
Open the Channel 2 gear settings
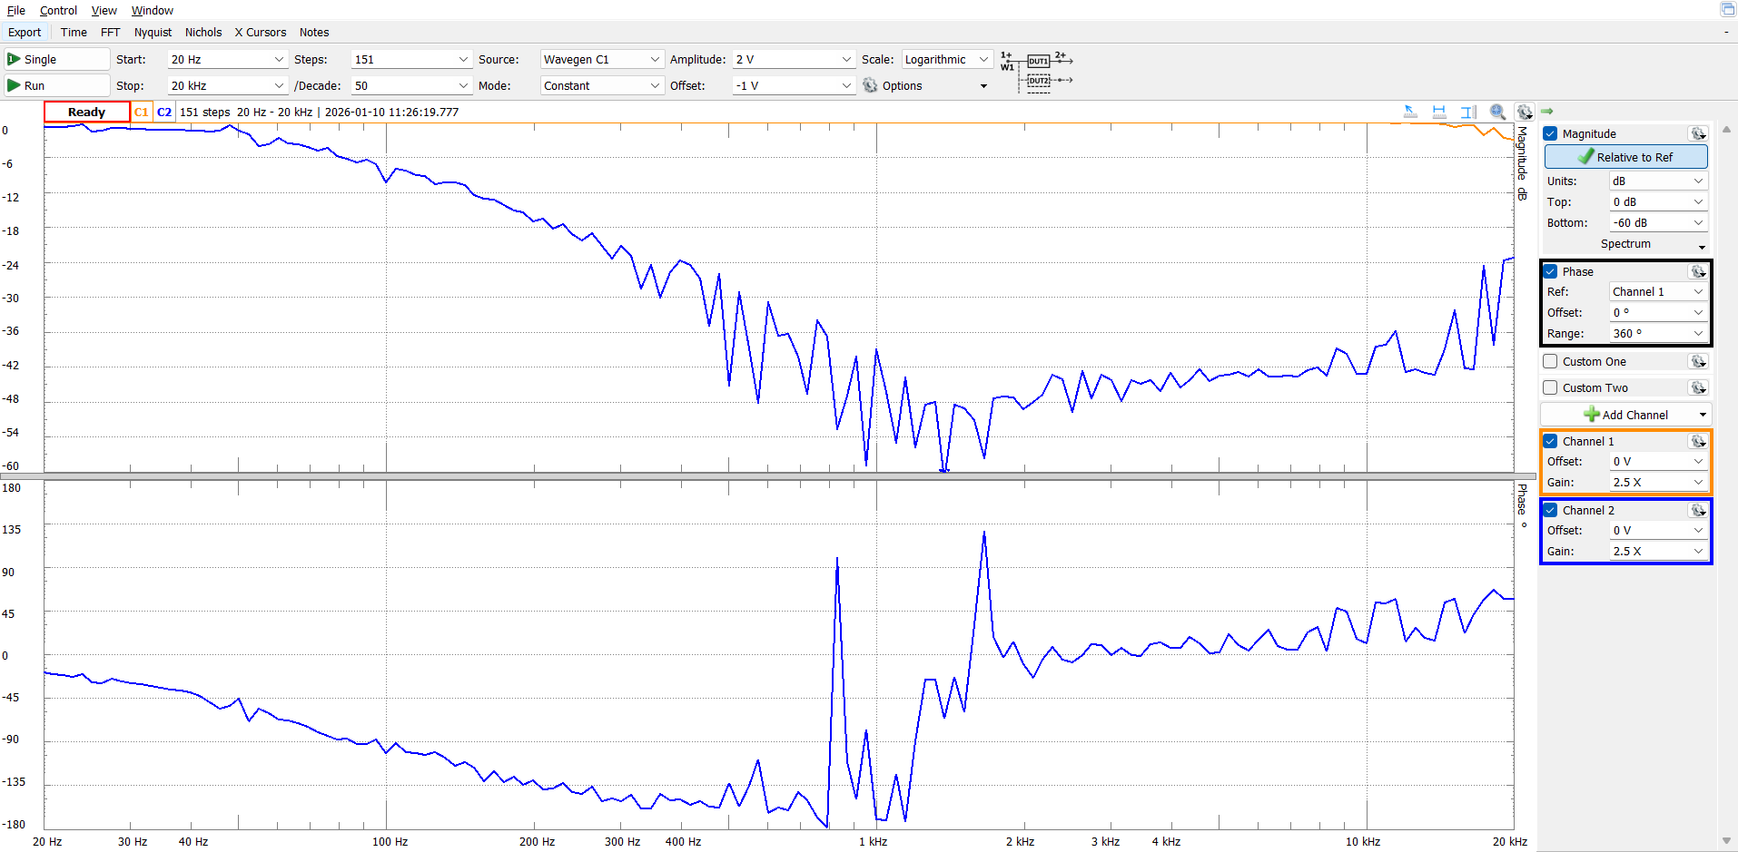click(1697, 510)
